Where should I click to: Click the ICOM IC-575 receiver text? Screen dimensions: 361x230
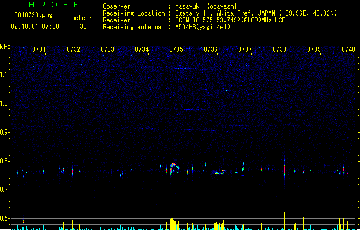click(x=231, y=20)
